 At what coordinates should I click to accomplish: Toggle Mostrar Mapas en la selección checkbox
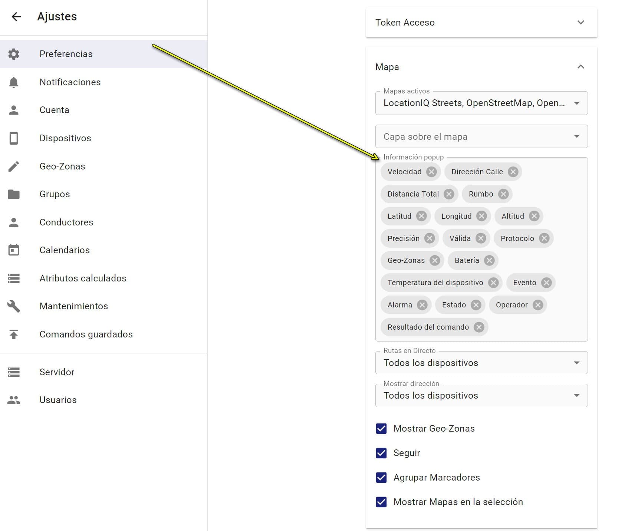click(381, 502)
